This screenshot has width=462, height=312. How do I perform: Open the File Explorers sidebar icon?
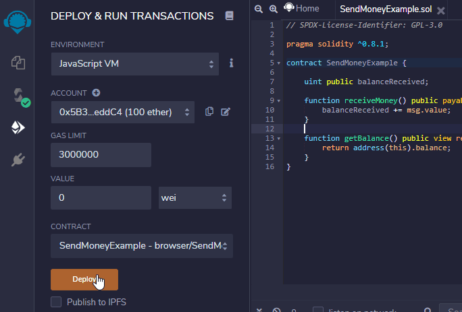pyautogui.click(x=18, y=63)
